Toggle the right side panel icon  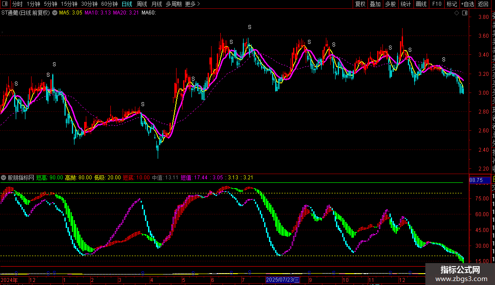point(464,13)
